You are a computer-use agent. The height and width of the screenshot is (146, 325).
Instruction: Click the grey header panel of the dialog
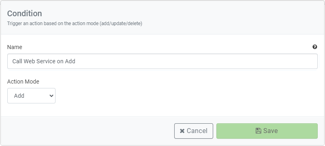click(228, 17)
